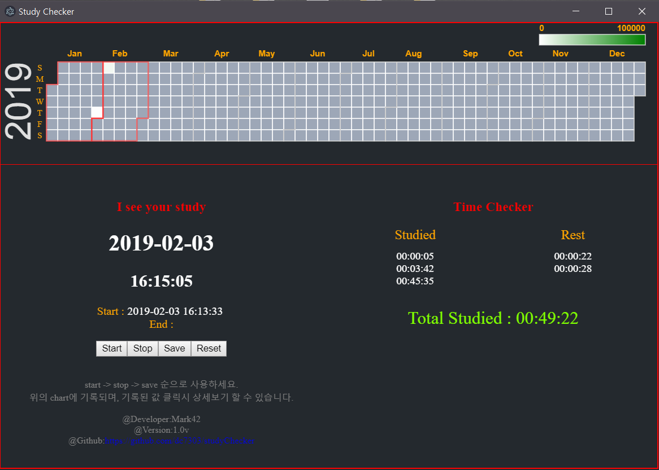
Task: Click the Jul month label
Action: point(368,53)
